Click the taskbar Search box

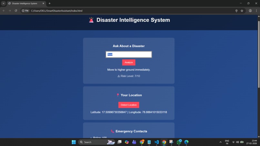pos(97,142)
